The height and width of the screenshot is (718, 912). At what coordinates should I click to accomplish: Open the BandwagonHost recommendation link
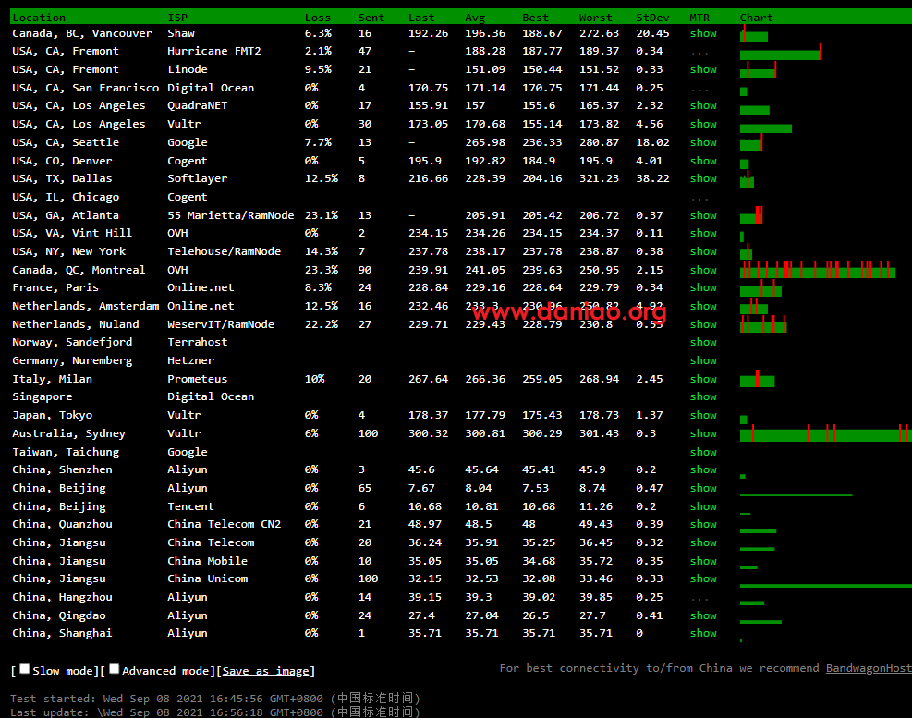pyautogui.click(x=869, y=668)
